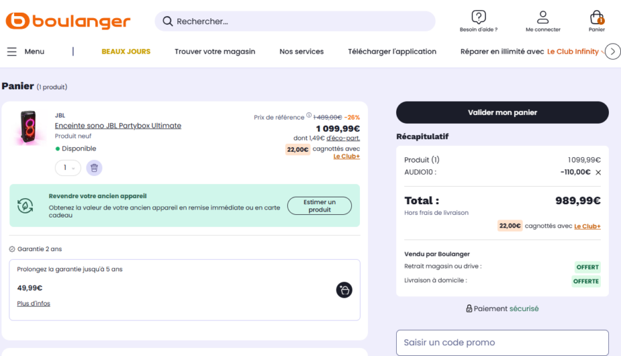Screen dimensions: 621x356
Task: Open the BEAUX JOURS menu item
Action: pyautogui.click(x=126, y=52)
